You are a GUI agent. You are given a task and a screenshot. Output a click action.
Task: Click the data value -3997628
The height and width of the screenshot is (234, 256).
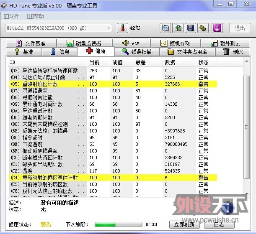[175, 131]
